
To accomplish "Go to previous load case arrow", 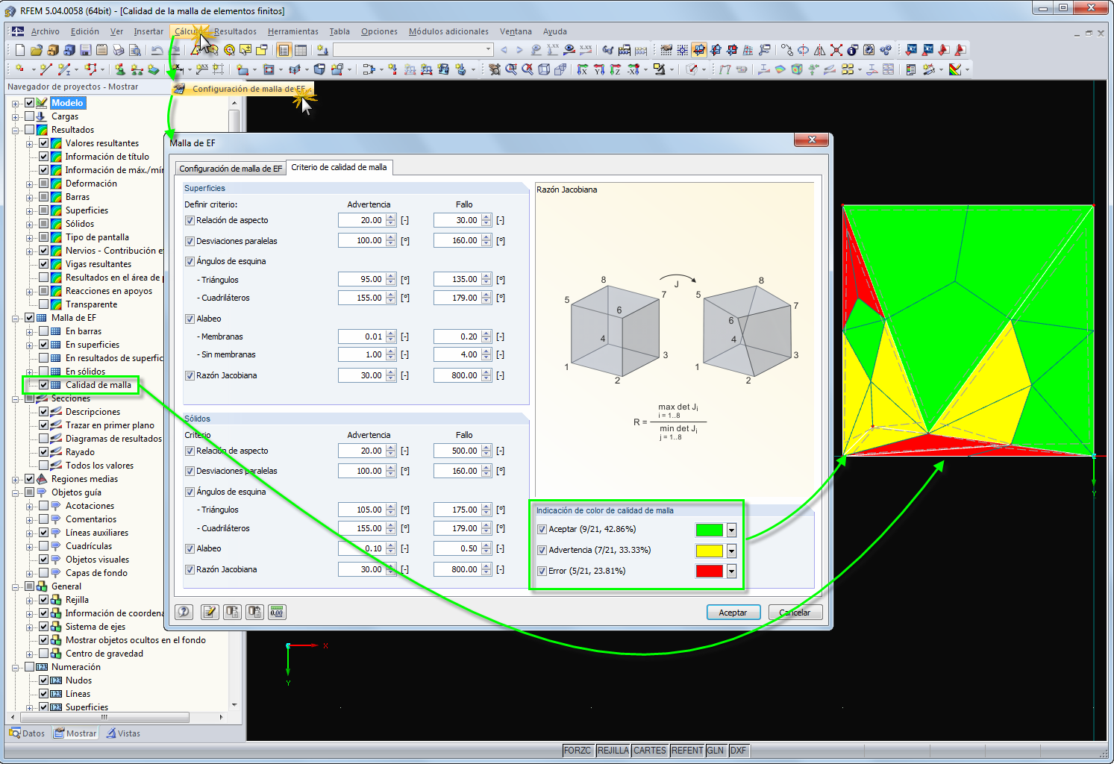I will (x=504, y=50).
